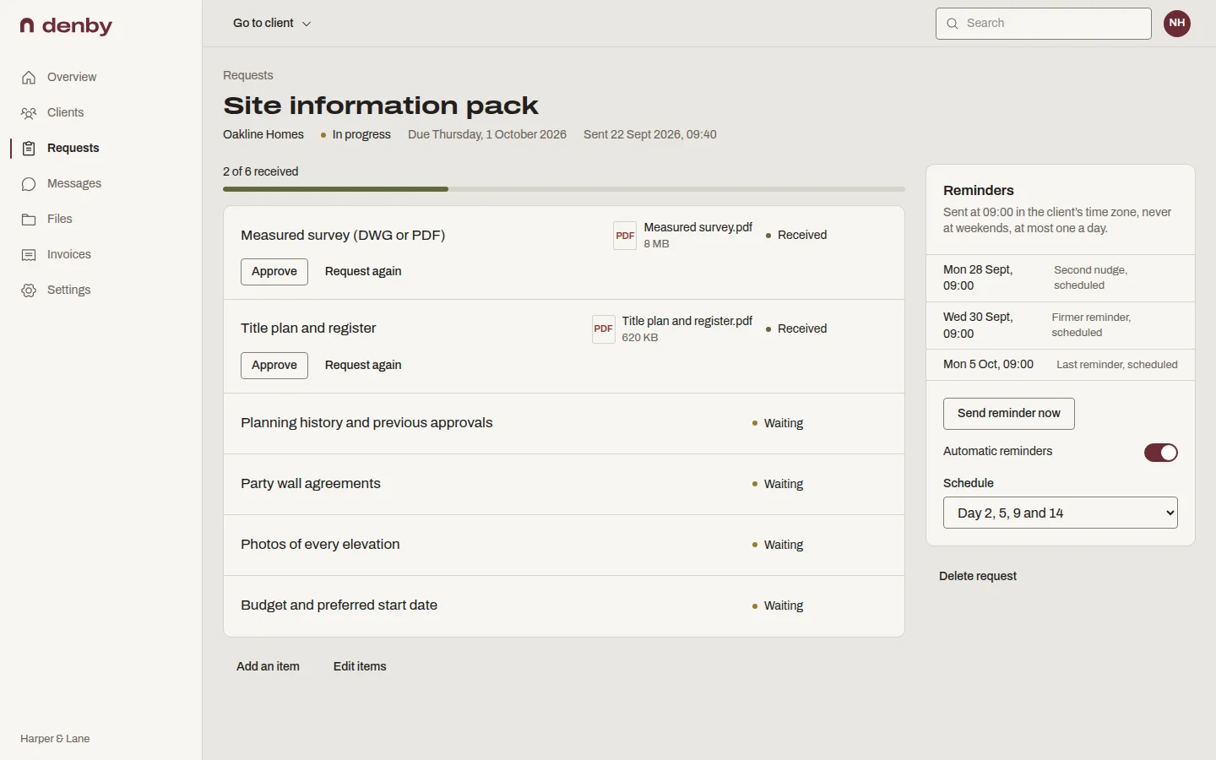This screenshot has height=760, width=1216.
Task: Click the Mon 5 Oct reminder entry
Action: 1061,365
